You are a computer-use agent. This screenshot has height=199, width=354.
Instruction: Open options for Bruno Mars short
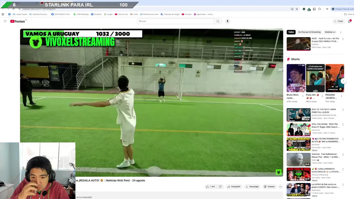tap(303, 96)
